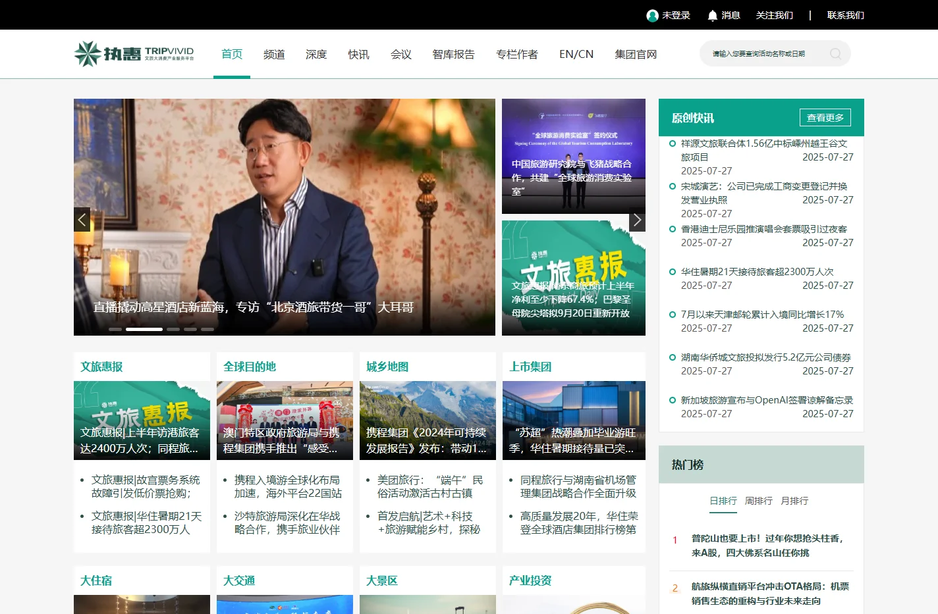
Task: Open news 香港迪士尼乐园推演唱会套票
Action: 764,229
